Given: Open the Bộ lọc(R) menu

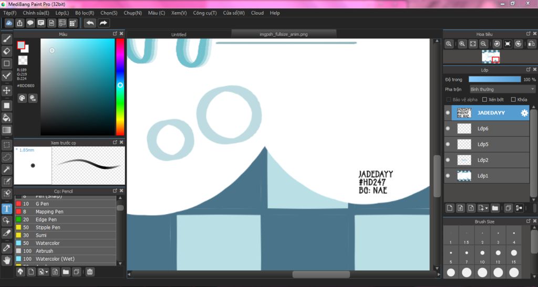Looking at the screenshot, I should point(85,13).
